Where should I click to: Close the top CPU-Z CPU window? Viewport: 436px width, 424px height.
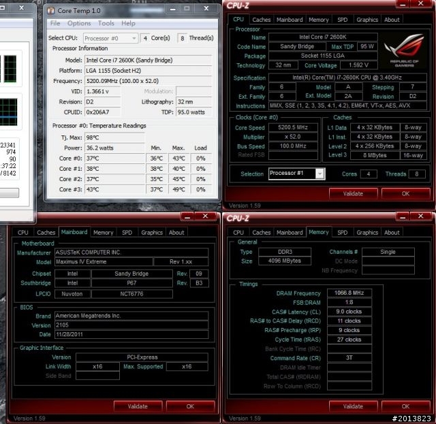421,3
